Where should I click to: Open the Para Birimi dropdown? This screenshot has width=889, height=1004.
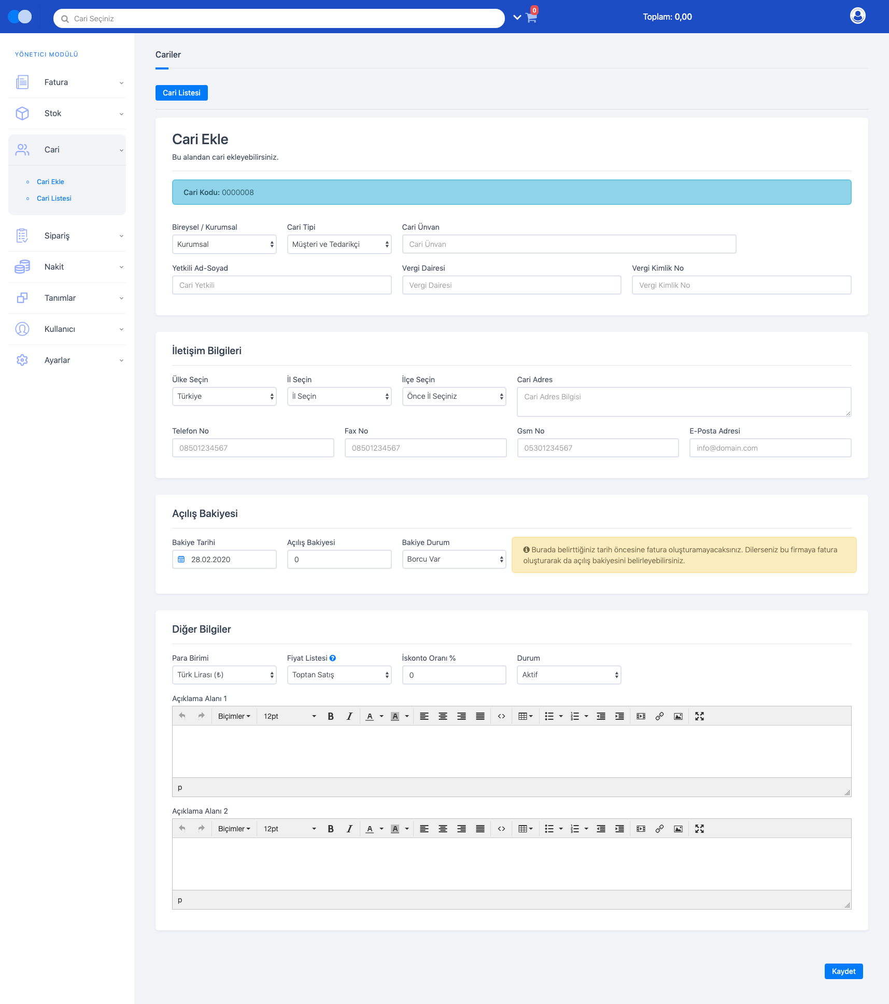(x=224, y=675)
